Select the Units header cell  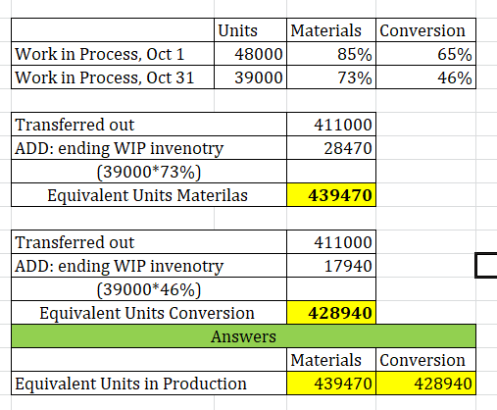[x=250, y=30]
